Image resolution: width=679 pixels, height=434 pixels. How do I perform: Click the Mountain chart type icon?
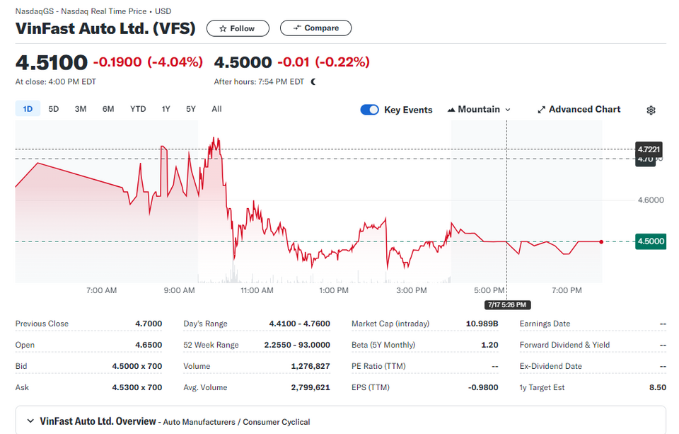tap(451, 110)
